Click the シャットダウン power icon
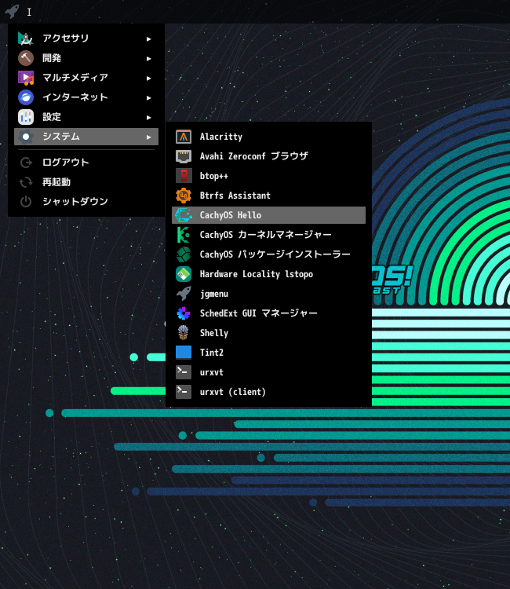The width and height of the screenshot is (510, 589). (x=26, y=202)
